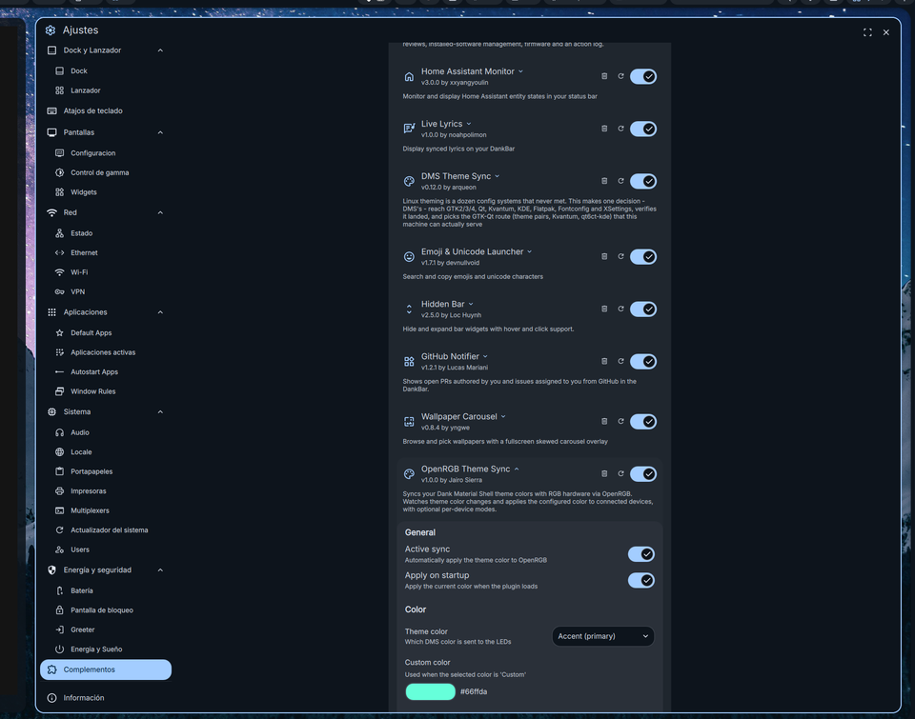Collapse the Aplicaciones section
This screenshot has height=719, width=915.
[160, 312]
